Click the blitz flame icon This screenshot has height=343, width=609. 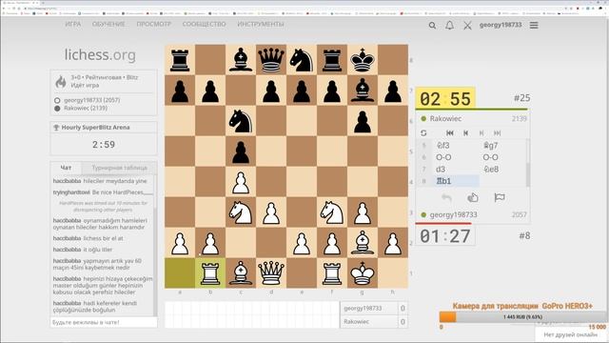(x=61, y=81)
